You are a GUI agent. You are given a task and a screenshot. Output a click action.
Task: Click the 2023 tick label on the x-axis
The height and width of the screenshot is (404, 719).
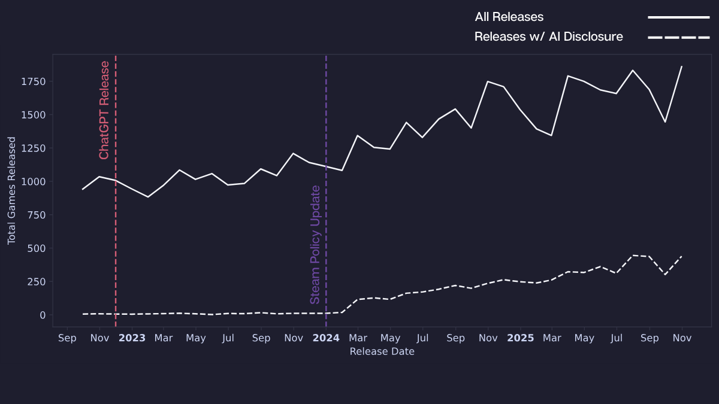pyautogui.click(x=132, y=338)
